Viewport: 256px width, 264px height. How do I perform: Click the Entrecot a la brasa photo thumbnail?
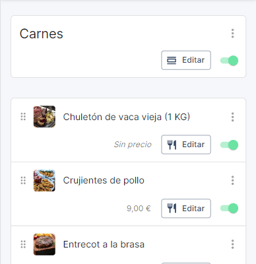(x=44, y=244)
